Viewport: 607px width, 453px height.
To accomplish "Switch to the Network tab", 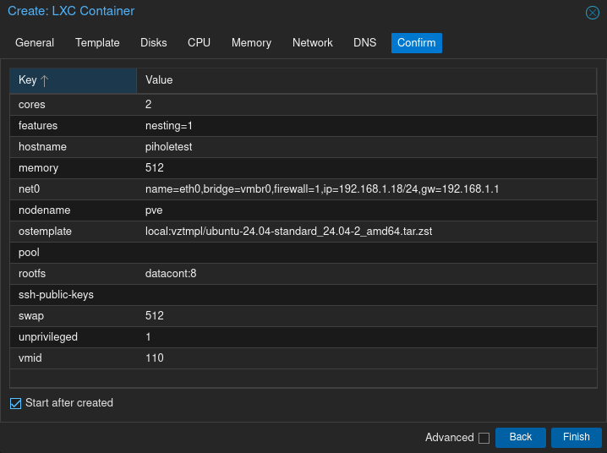I will click(x=313, y=42).
